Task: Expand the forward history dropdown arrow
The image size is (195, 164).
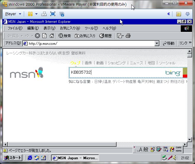Action: click(32, 36)
